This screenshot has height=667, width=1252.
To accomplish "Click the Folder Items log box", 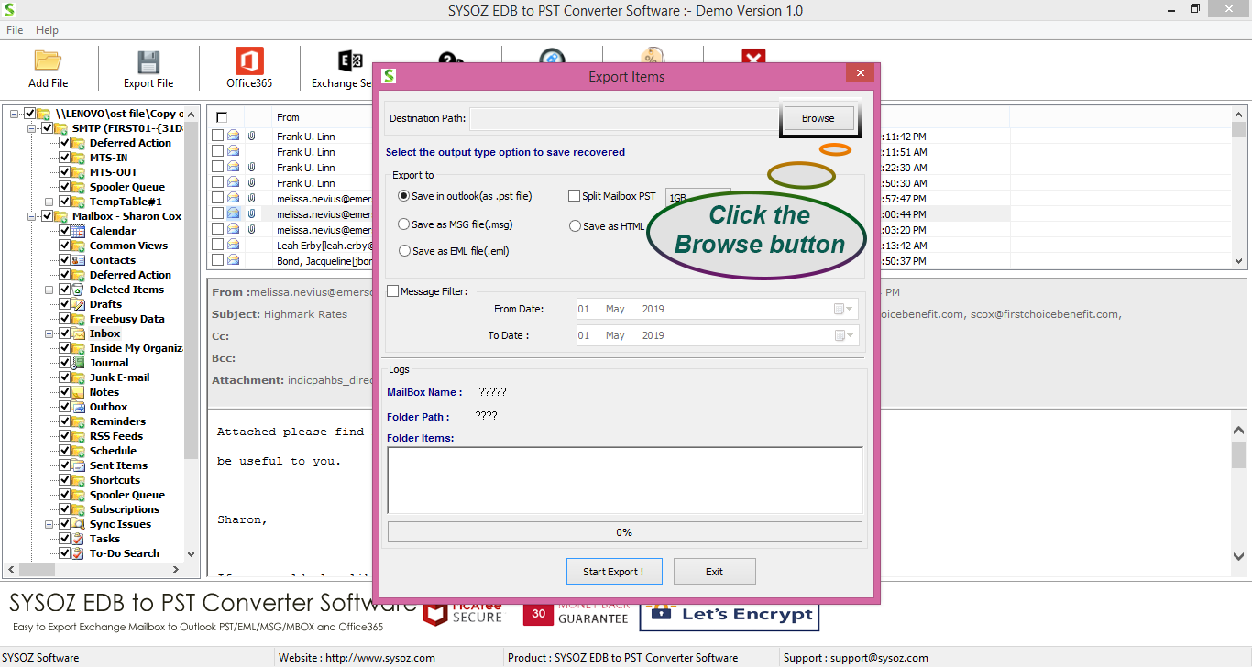I will click(625, 480).
